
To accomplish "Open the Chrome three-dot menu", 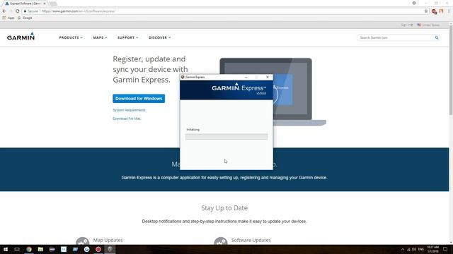I will (x=449, y=11).
